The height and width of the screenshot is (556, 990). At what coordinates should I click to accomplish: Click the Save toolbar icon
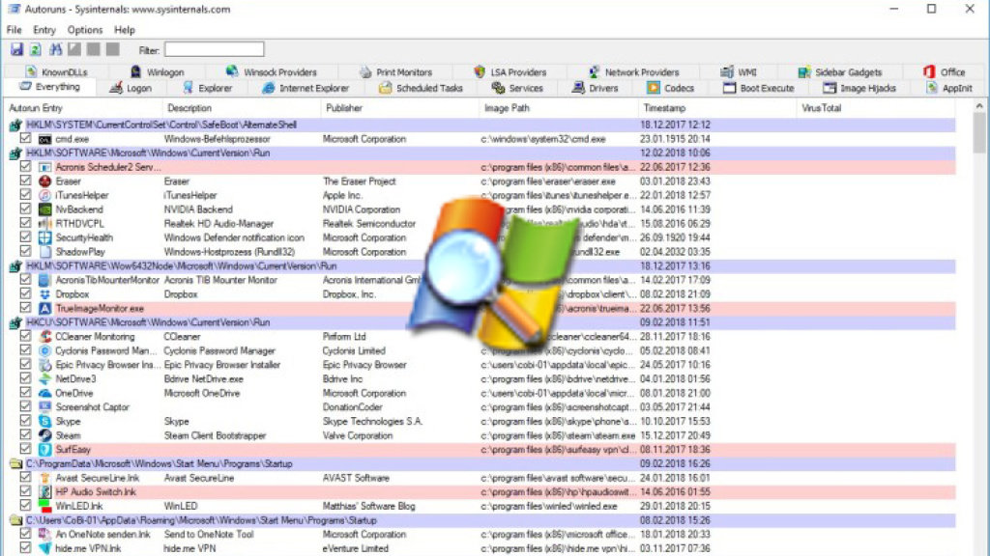click(x=16, y=49)
